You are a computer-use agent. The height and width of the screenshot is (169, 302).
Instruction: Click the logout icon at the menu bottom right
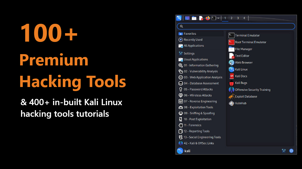pos(291,151)
